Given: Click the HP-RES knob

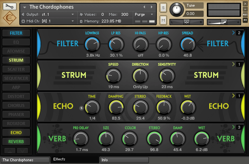Looking at the screenshot, I should 164,44.
